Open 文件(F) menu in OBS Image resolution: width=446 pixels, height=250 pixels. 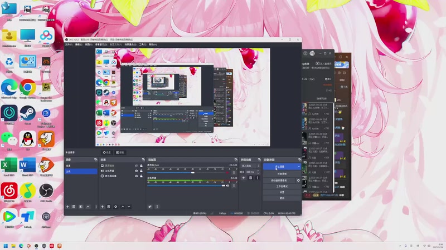[69, 44]
